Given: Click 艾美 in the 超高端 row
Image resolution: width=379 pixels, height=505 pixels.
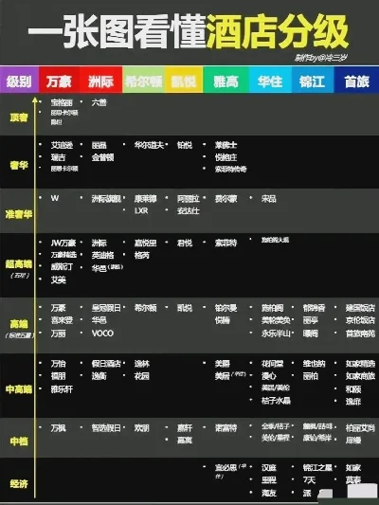Looking at the screenshot, I should point(58,280).
